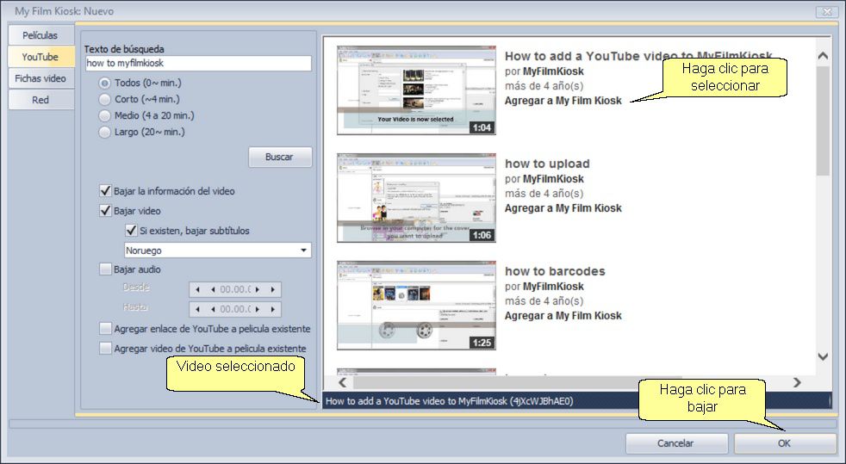Open the Red tab
Viewport: 846px width, 464px height.
[40, 100]
